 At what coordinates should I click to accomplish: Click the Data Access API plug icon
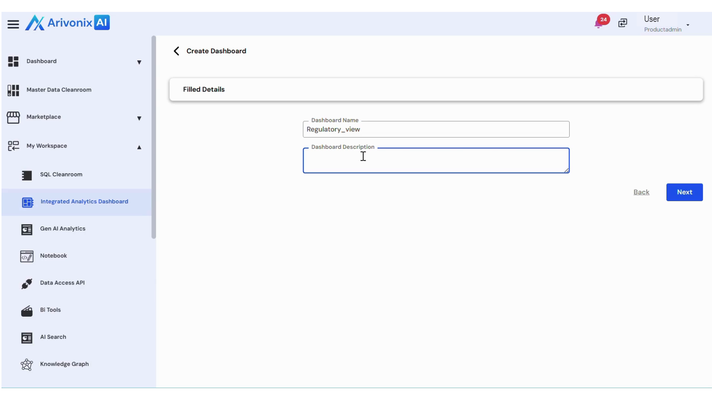coord(27,283)
